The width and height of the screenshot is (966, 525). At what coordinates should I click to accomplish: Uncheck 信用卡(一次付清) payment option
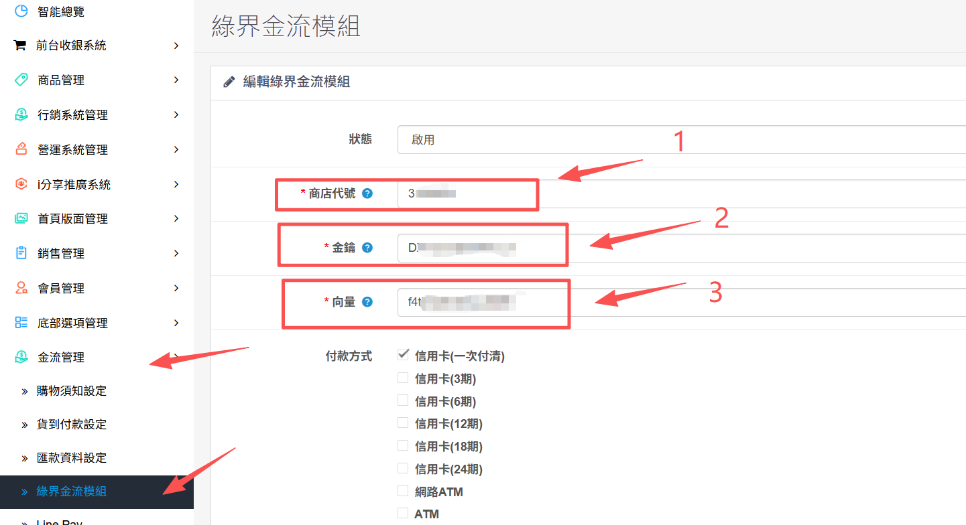403,355
